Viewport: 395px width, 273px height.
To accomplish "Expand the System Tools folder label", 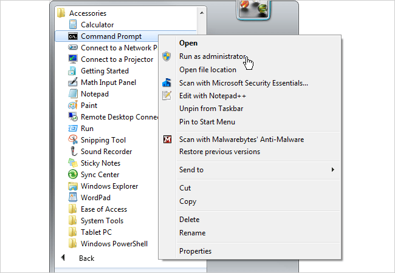I will point(102,221).
